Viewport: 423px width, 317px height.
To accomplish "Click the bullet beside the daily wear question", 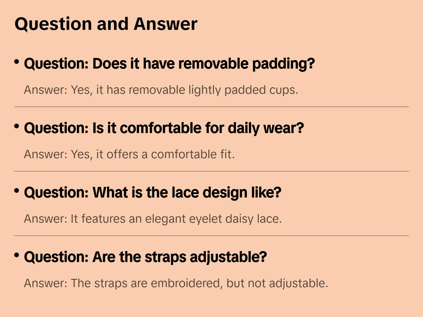I will point(17,126).
